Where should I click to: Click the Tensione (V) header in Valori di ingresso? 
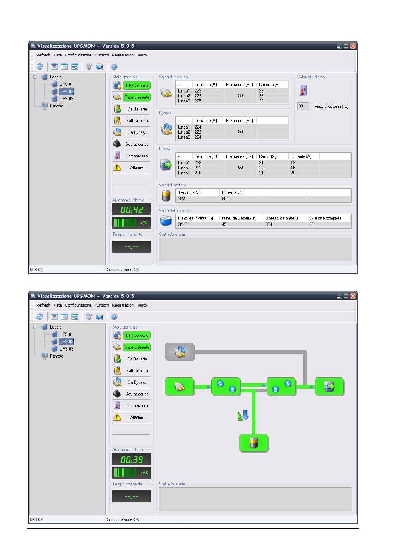206,85
